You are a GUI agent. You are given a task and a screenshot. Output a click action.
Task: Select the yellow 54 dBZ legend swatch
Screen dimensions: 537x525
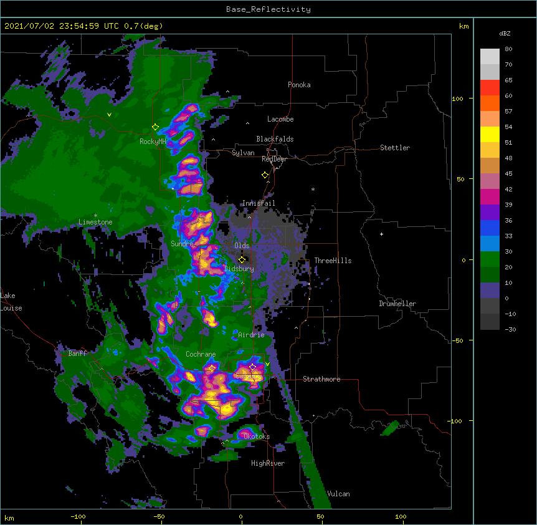(x=490, y=134)
